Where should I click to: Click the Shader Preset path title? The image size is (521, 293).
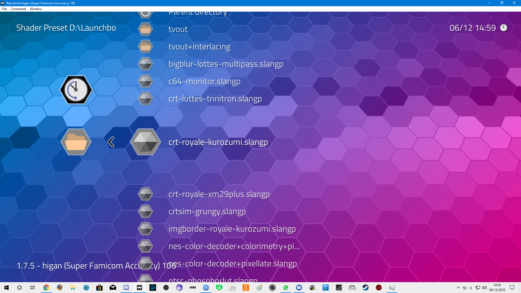pyautogui.click(x=66, y=28)
